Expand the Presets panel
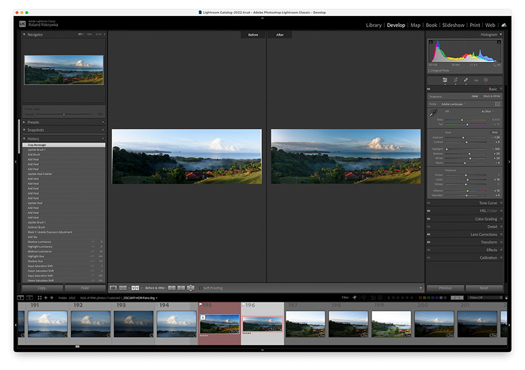The width and height of the screenshot is (525, 370). click(33, 122)
